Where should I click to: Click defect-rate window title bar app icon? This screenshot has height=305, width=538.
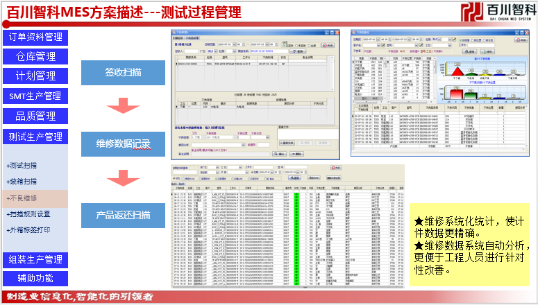[354, 32]
